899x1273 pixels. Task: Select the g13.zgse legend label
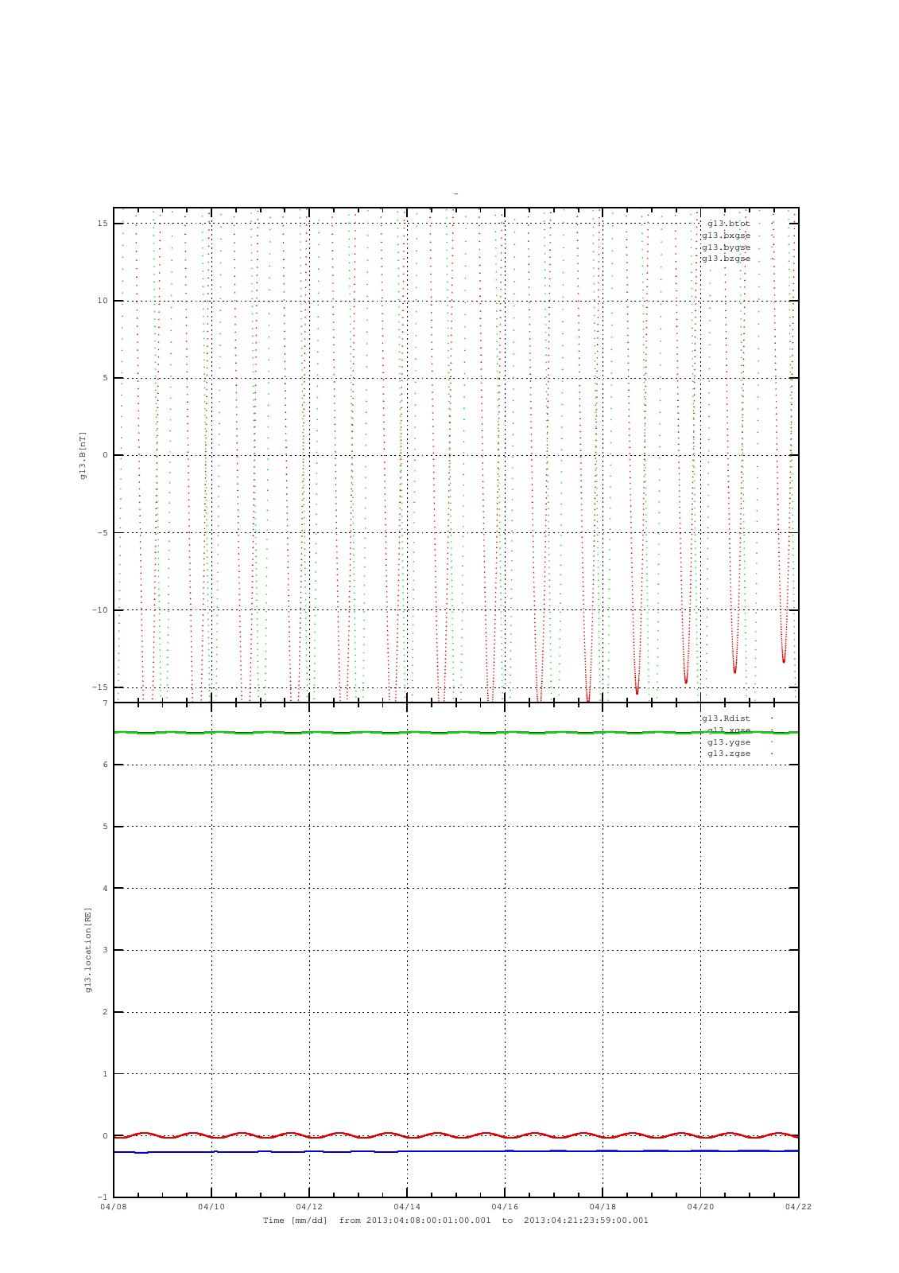(x=729, y=753)
